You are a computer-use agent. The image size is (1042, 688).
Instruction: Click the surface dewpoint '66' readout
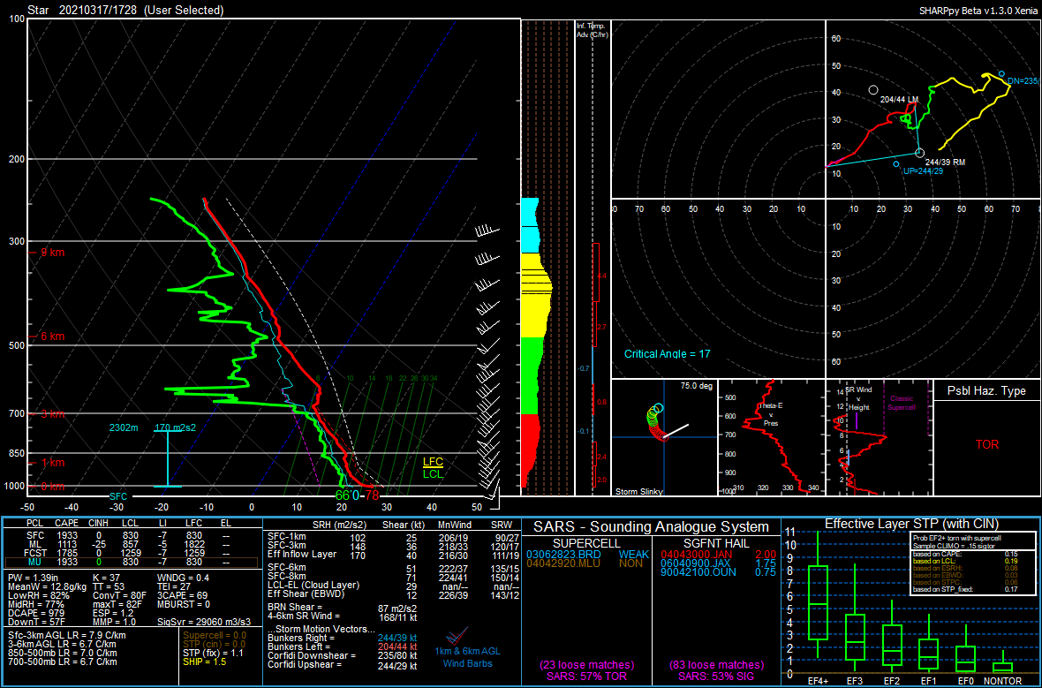tap(343, 495)
